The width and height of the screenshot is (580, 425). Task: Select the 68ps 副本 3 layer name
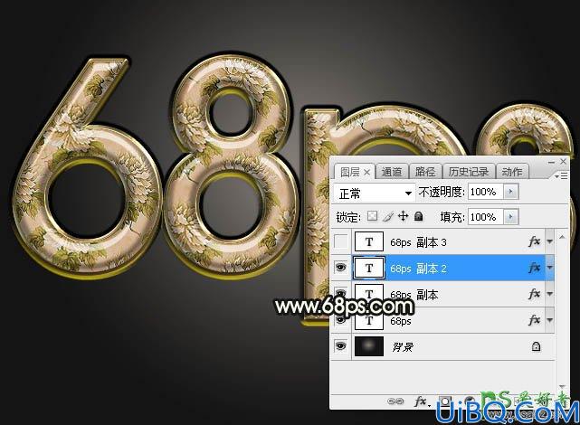[418, 242]
